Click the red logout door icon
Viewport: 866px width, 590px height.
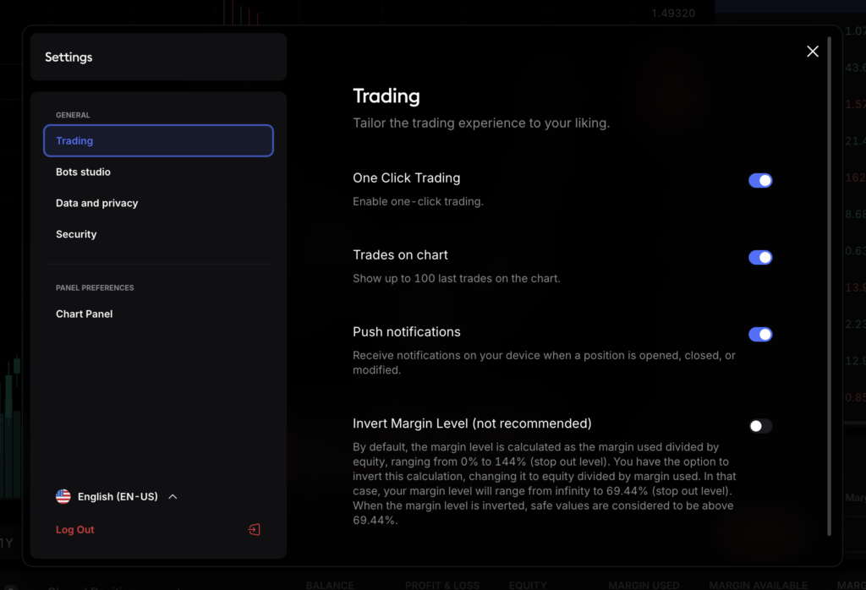click(254, 529)
